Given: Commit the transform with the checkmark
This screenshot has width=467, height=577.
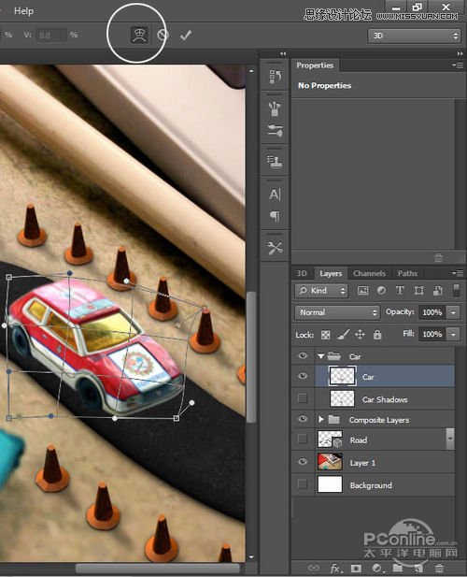Looking at the screenshot, I should pyautogui.click(x=186, y=36).
